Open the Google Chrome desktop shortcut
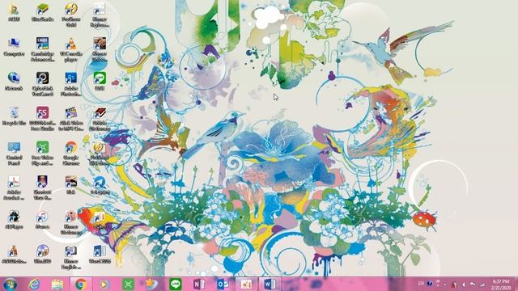This screenshot has height=291, width=518. (71, 154)
